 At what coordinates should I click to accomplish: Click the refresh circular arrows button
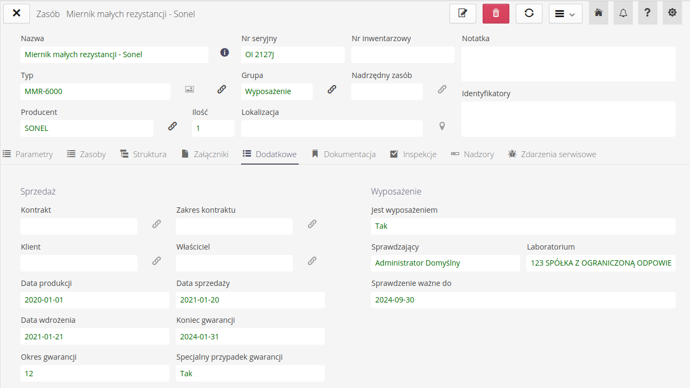coord(529,13)
